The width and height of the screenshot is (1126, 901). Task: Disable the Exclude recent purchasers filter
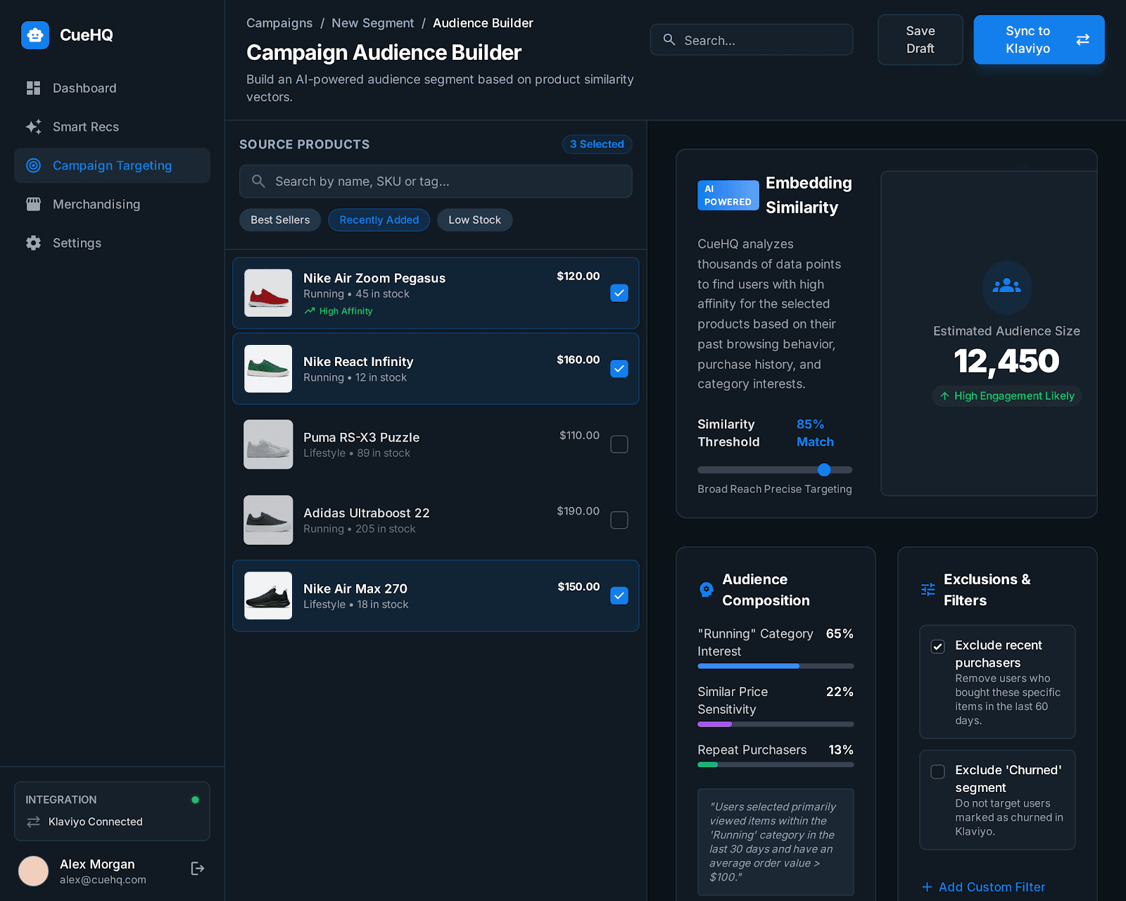tap(937, 646)
